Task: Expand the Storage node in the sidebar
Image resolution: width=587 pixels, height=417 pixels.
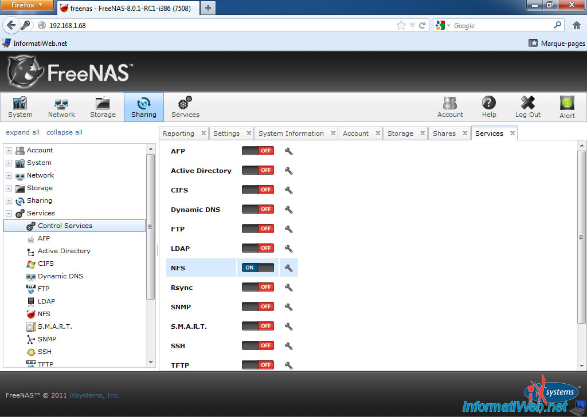Action: pos(9,188)
